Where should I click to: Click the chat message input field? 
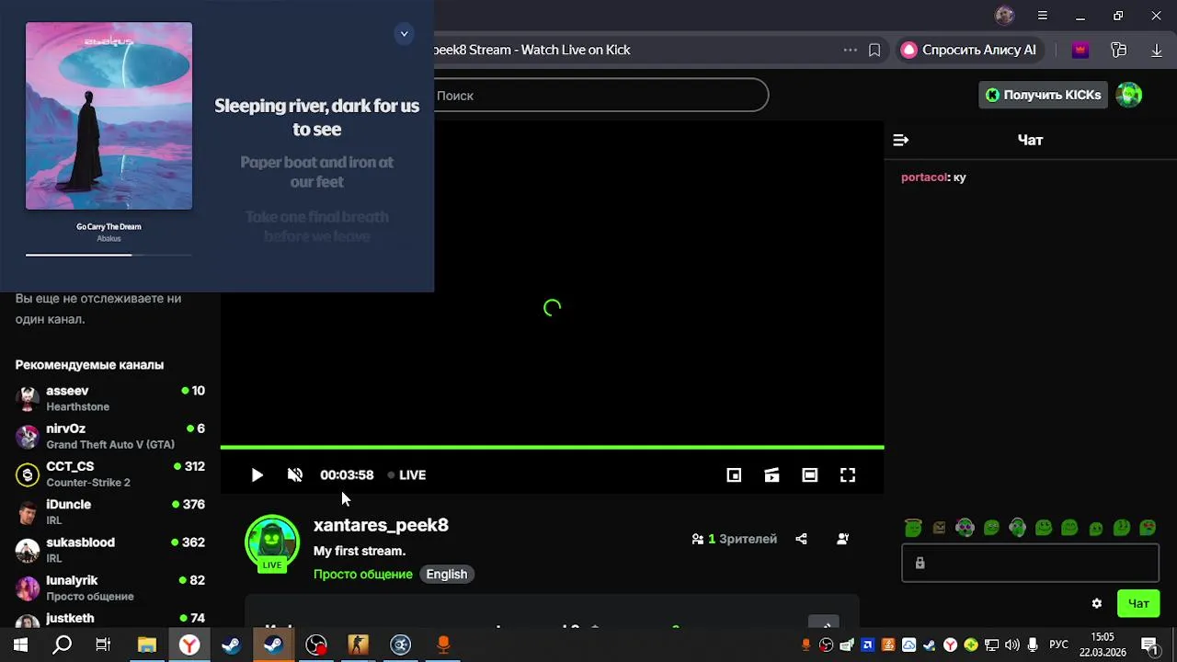coord(1030,563)
